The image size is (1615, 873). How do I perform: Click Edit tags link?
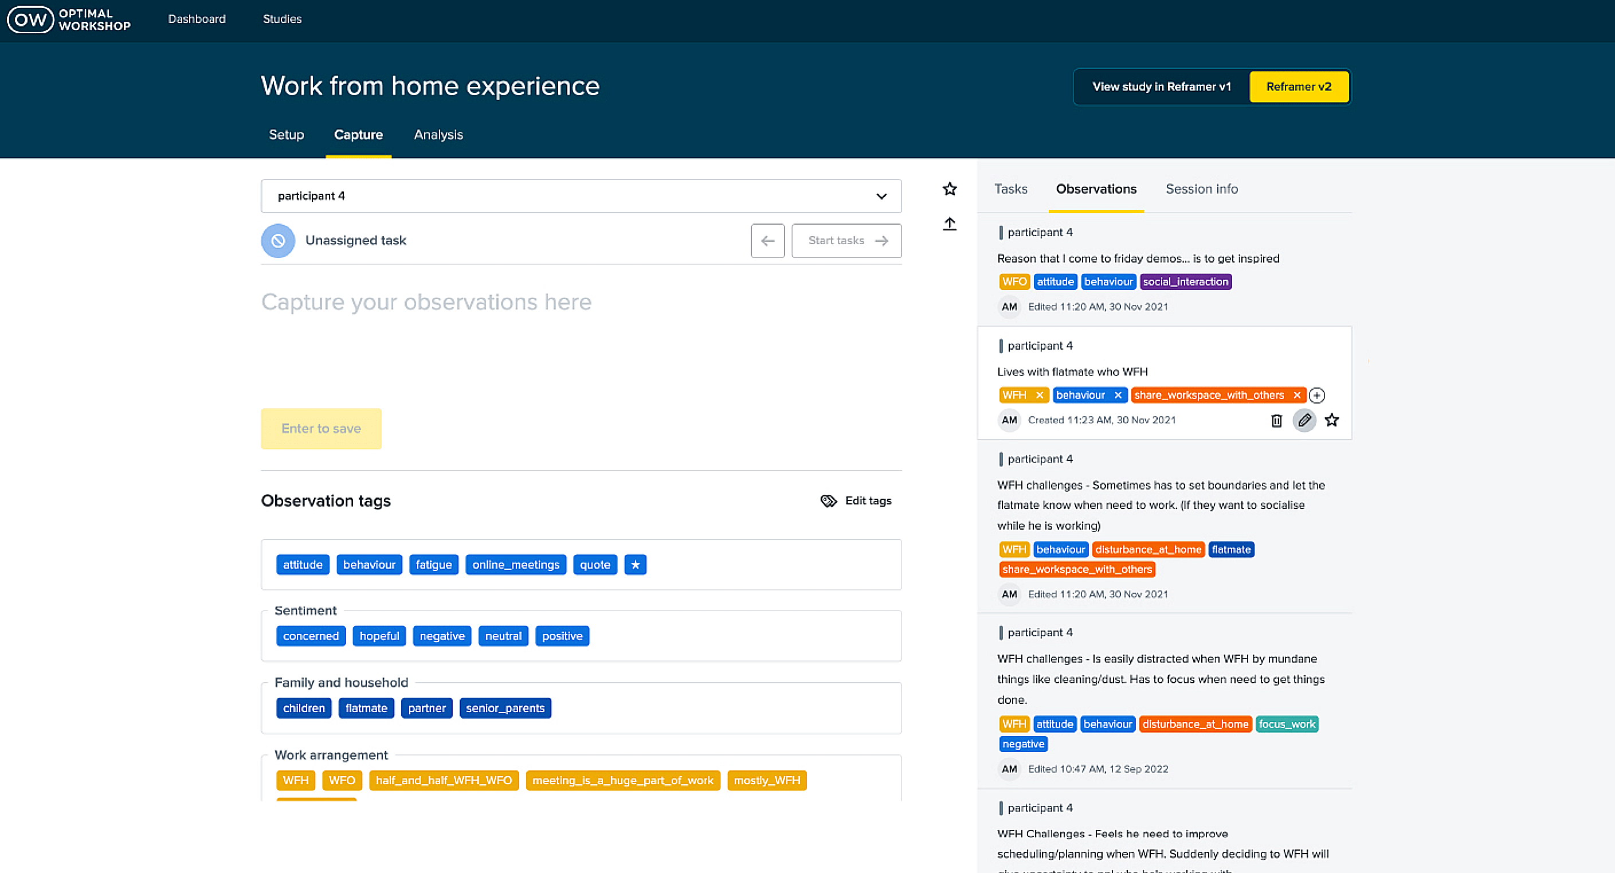(x=856, y=501)
